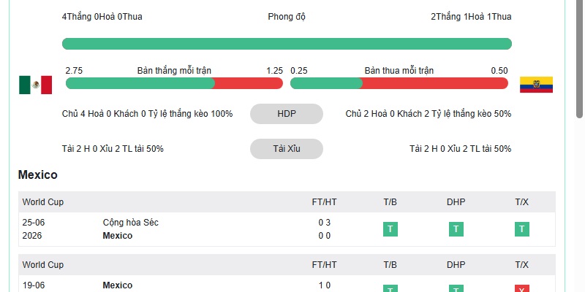Click the Mexico flag icon
The width and height of the screenshot is (585, 292).
tap(35, 85)
